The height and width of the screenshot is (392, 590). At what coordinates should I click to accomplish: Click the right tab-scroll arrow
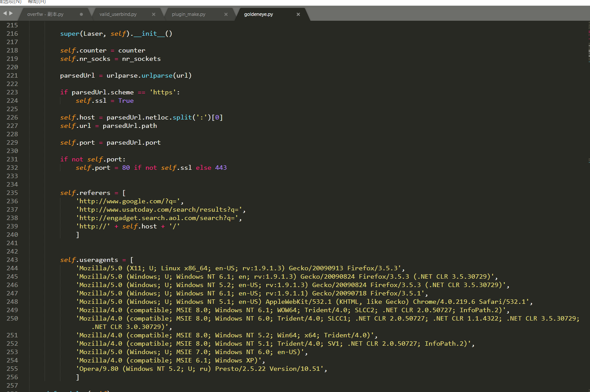(x=11, y=14)
